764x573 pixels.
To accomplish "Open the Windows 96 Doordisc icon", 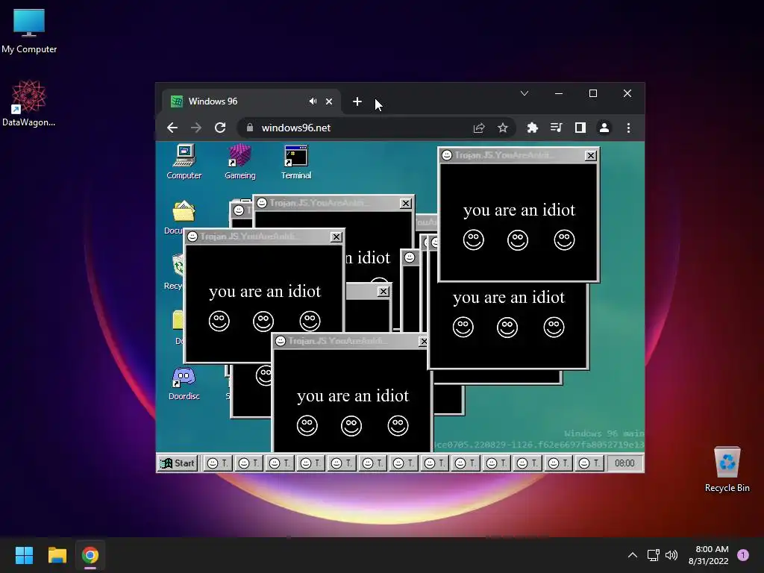I will [184, 383].
